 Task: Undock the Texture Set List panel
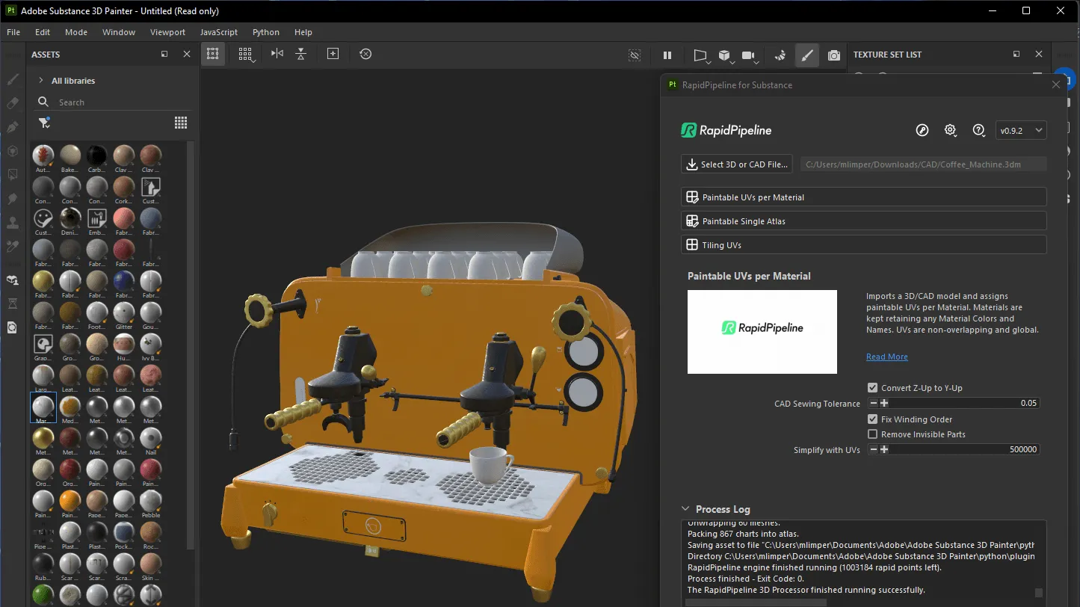pos(1016,55)
